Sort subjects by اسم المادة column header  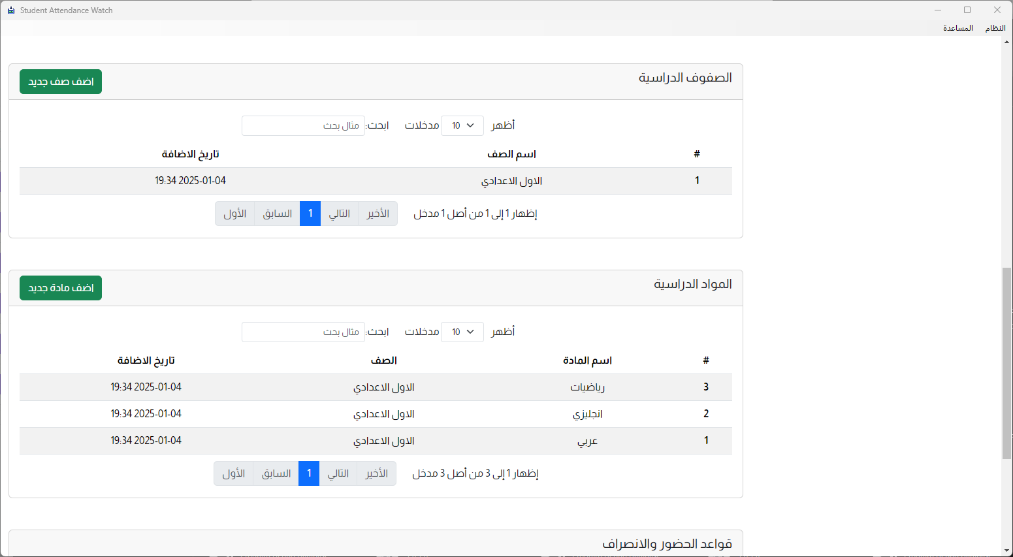[587, 360]
